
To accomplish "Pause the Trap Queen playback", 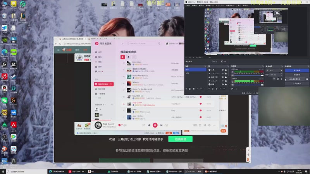I will click(155, 125).
